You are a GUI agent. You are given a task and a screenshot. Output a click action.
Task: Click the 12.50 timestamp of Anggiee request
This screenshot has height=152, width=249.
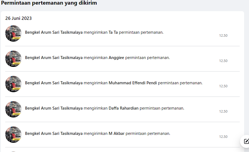223,61
